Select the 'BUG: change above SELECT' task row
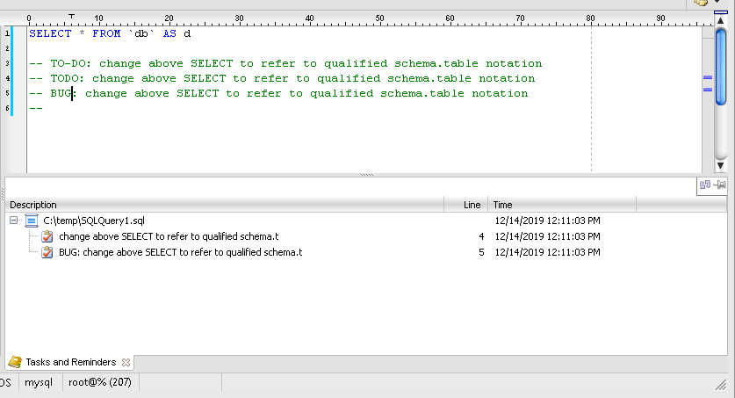Screen dimensions: 735x398 181,253
